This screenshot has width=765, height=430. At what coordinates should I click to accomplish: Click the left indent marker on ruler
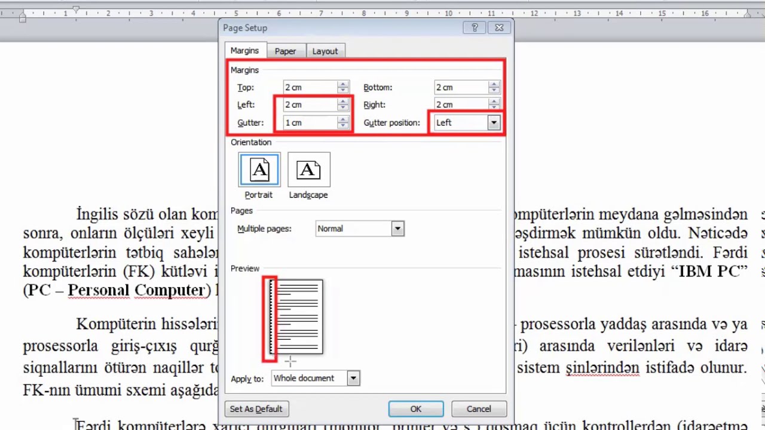(x=22, y=19)
